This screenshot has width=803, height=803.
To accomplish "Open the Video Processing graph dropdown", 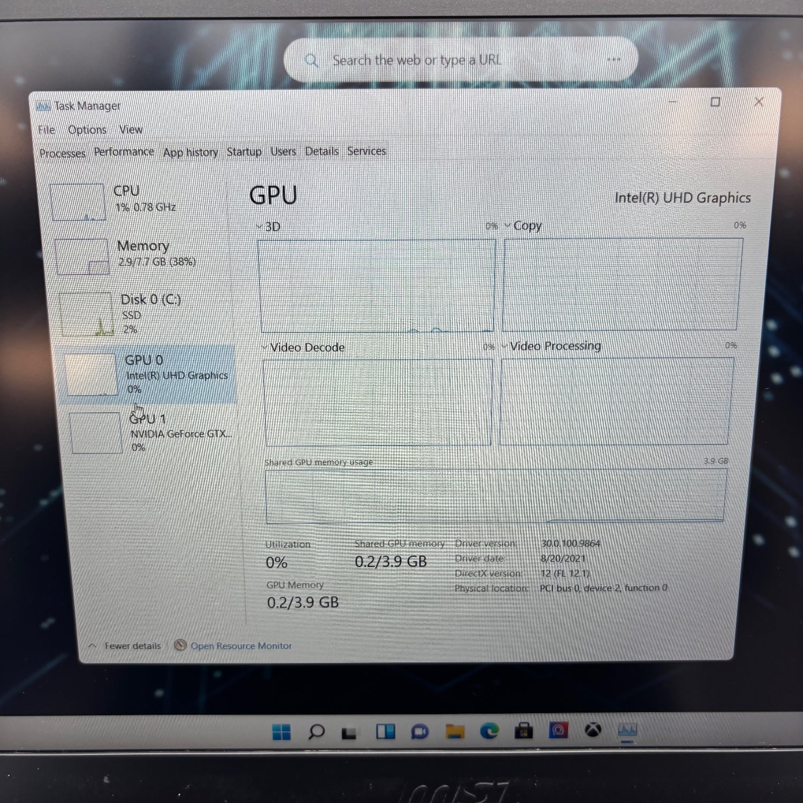I will 504,346.
